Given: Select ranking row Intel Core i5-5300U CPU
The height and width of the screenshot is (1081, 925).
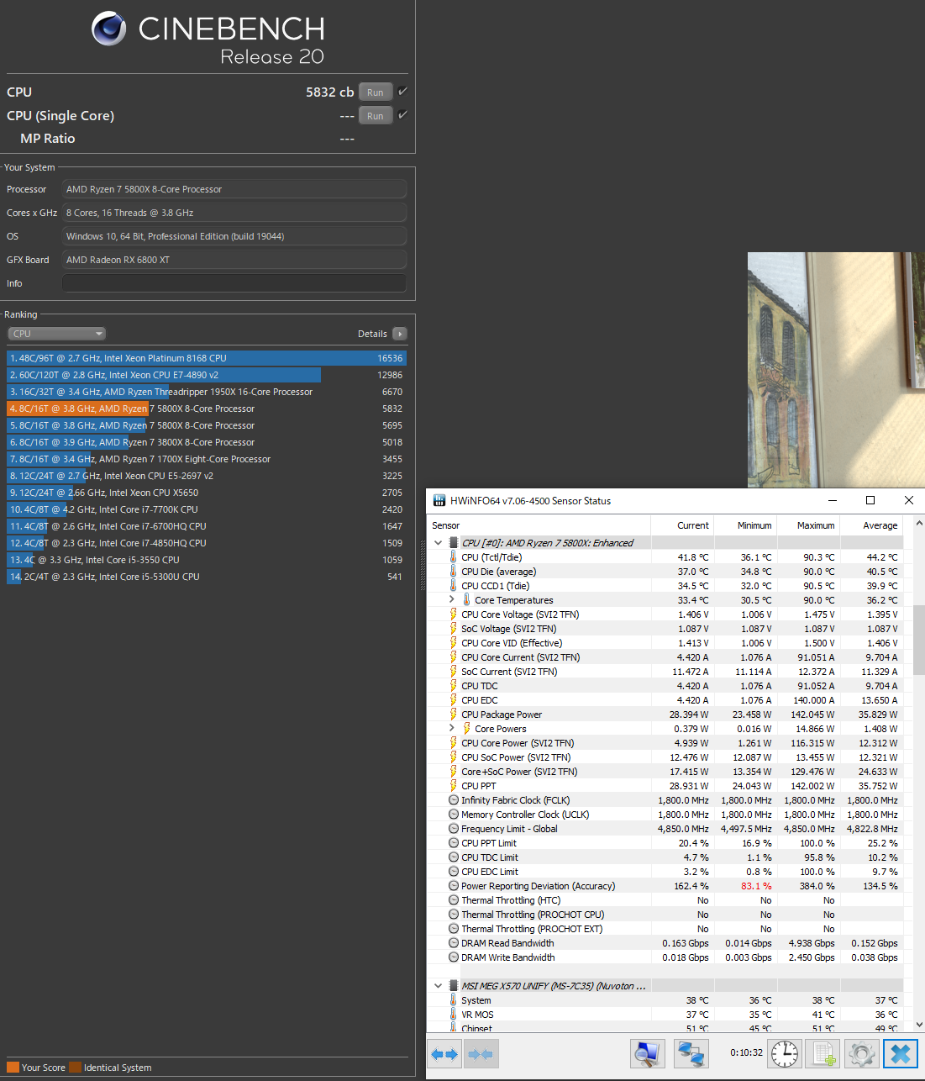Looking at the screenshot, I should 206,577.
